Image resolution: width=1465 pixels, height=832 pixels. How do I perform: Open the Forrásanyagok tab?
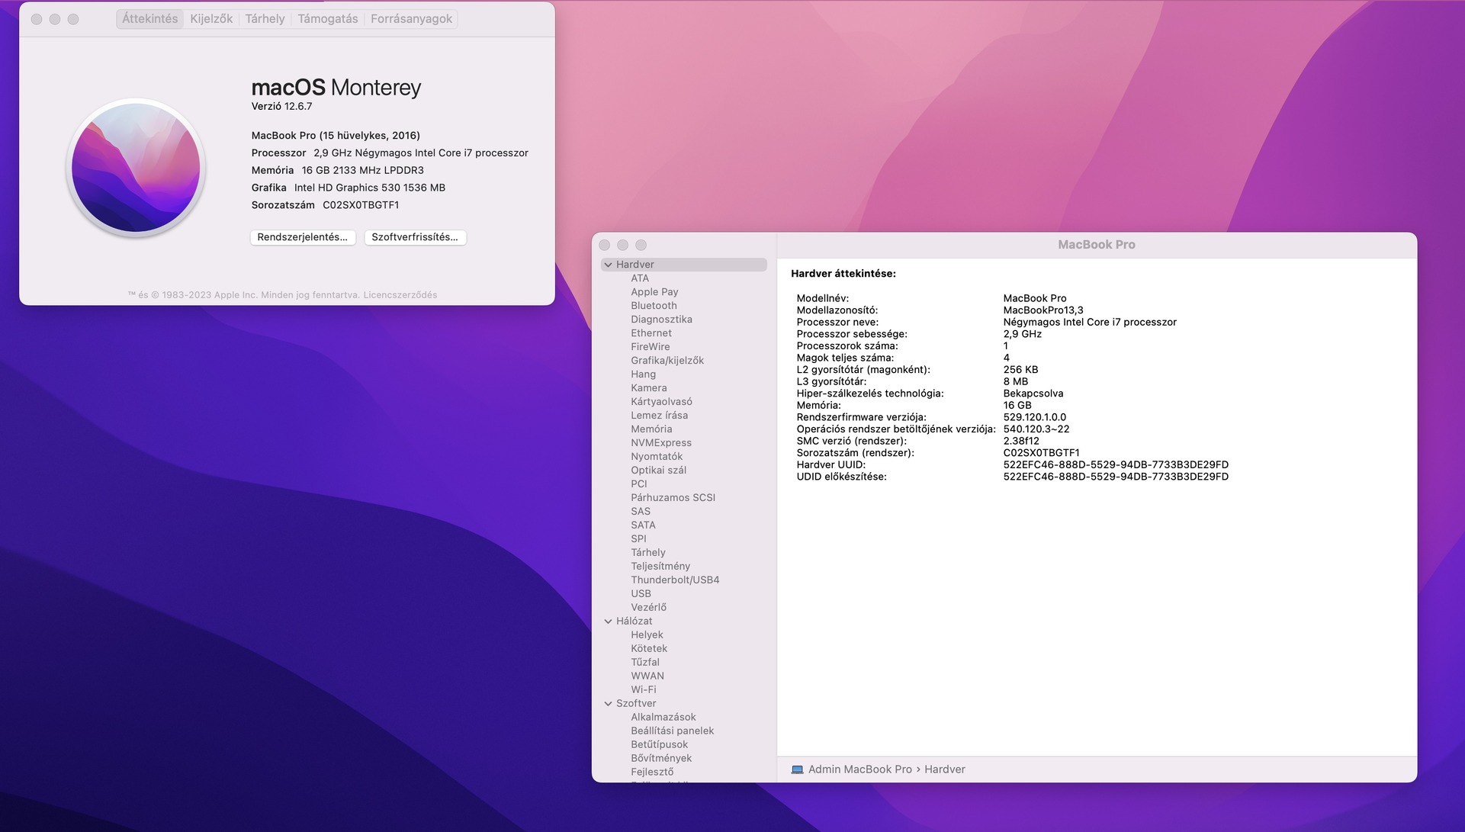411,19
